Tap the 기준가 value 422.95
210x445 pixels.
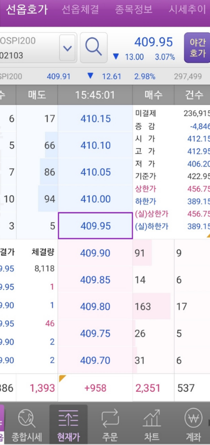pyautogui.click(x=199, y=176)
